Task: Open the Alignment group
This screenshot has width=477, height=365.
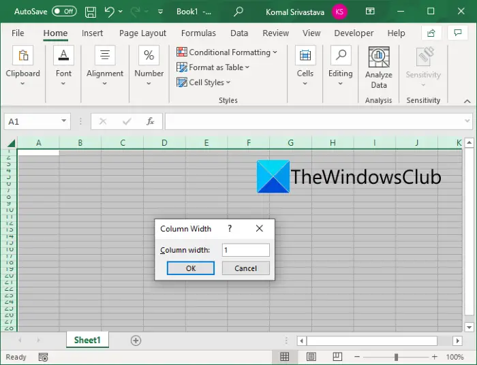Action: click(105, 65)
